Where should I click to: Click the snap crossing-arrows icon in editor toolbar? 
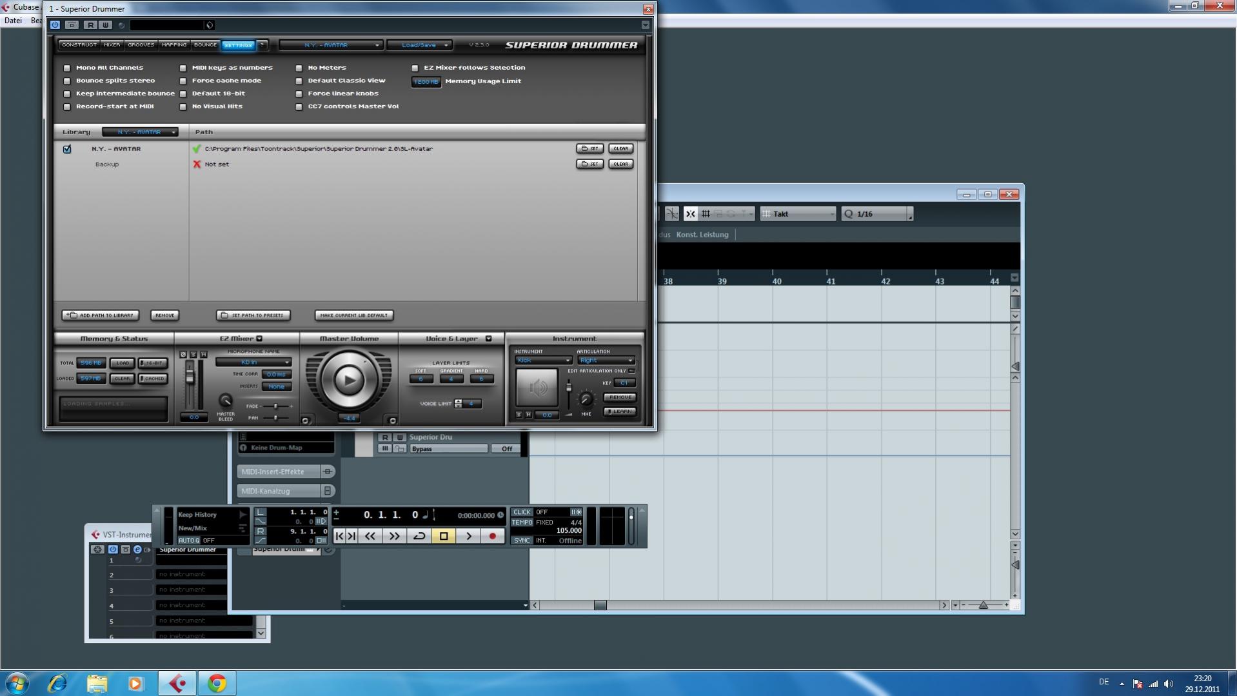tap(690, 214)
